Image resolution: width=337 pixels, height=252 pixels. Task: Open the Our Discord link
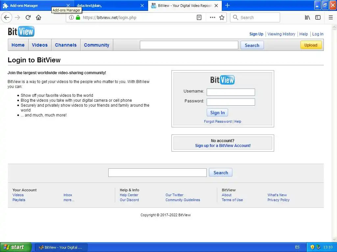tap(129, 200)
